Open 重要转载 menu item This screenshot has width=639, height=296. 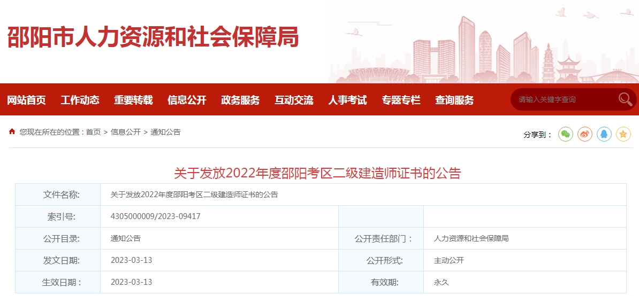(x=133, y=99)
